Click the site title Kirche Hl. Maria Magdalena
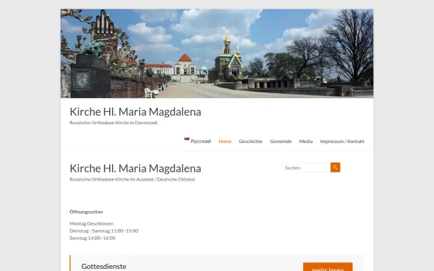This screenshot has width=434, height=271. [135, 112]
